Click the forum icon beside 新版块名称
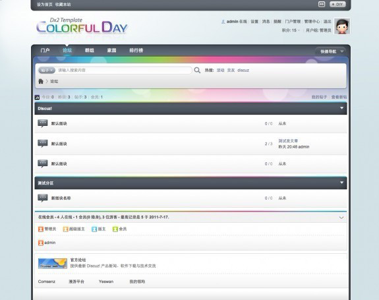Screen dimensions: 379x300 pyautogui.click(x=43, y=198)
